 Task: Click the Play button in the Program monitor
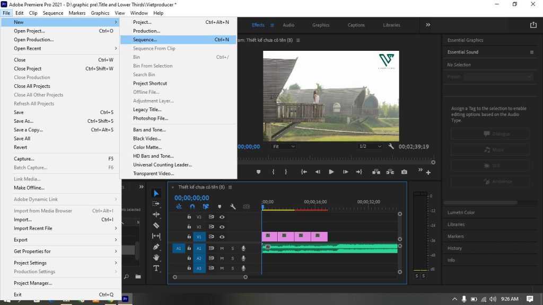click(x=331, y=172)
